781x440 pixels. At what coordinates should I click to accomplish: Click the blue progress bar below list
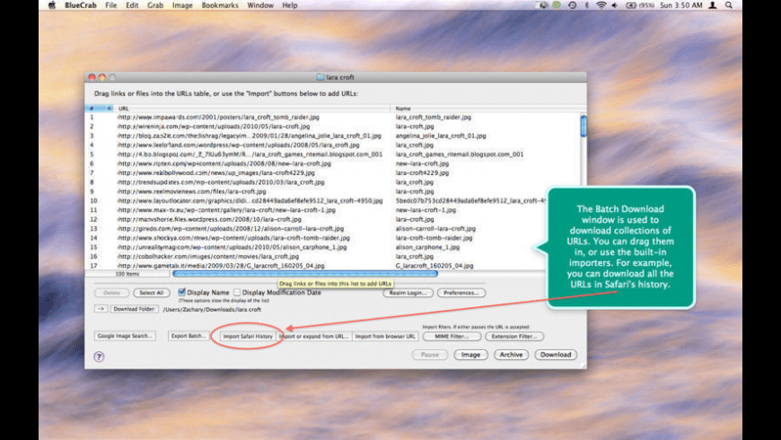tap(305, 274)
